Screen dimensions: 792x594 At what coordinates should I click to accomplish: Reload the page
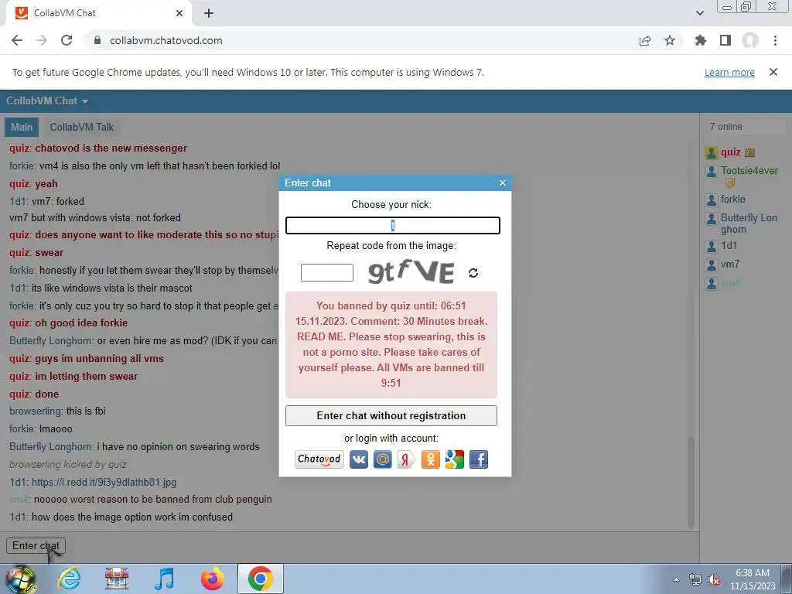click(67, 40)
